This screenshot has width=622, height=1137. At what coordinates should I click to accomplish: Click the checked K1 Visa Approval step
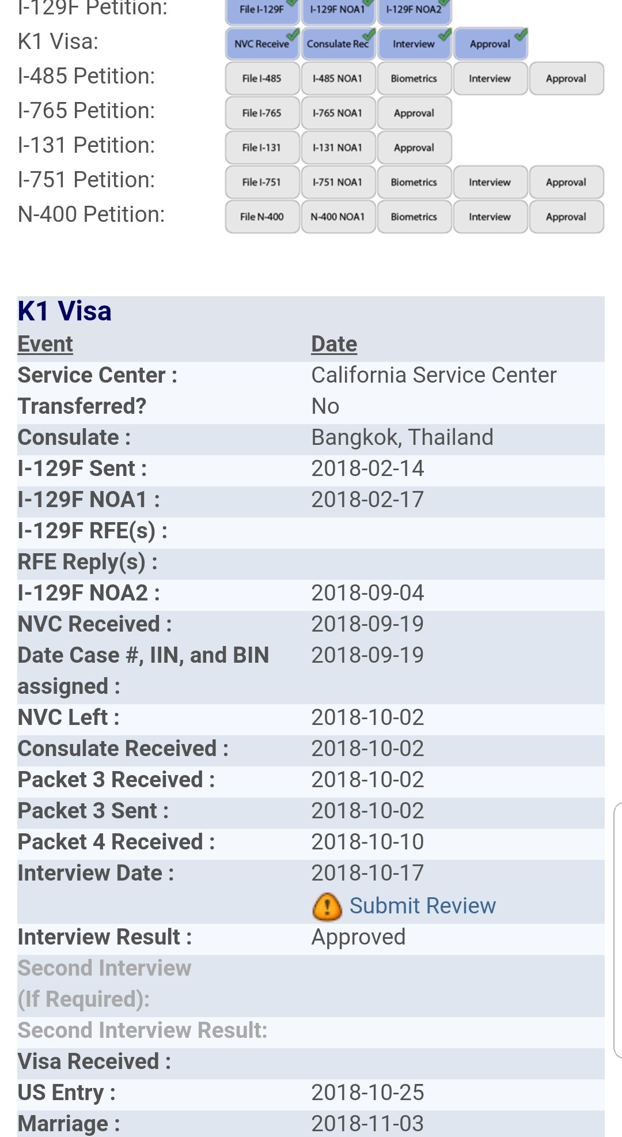[x=490, y=44]
